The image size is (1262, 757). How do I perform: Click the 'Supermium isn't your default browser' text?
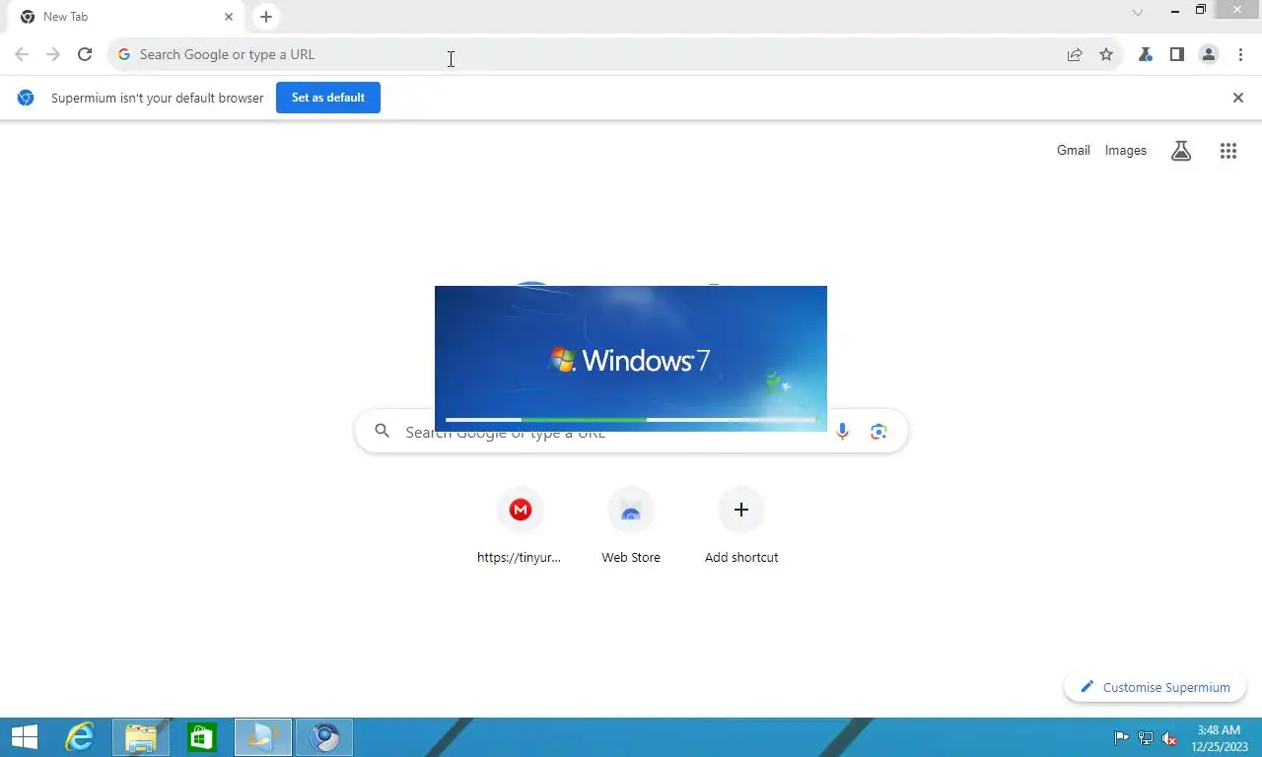pyautogui.click(x=158, y=98)
